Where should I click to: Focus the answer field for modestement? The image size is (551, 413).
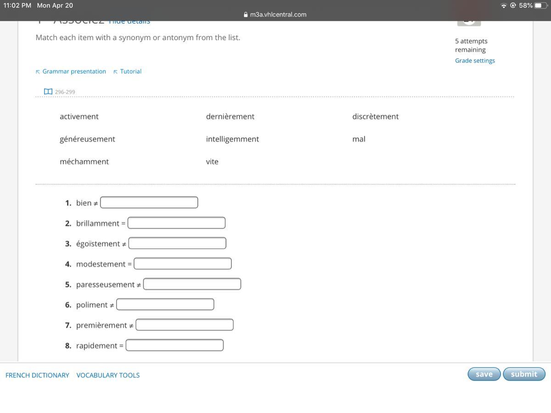pos(183,264)
